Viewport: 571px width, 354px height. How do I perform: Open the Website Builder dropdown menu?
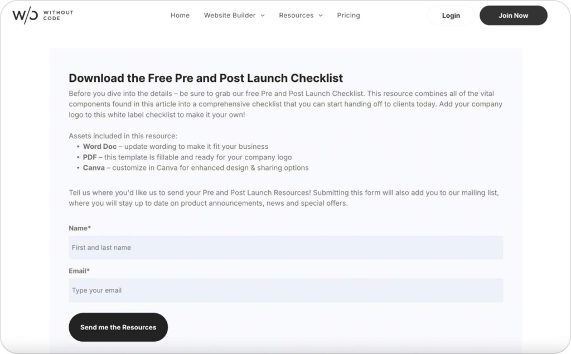click(x=230, y=15)
